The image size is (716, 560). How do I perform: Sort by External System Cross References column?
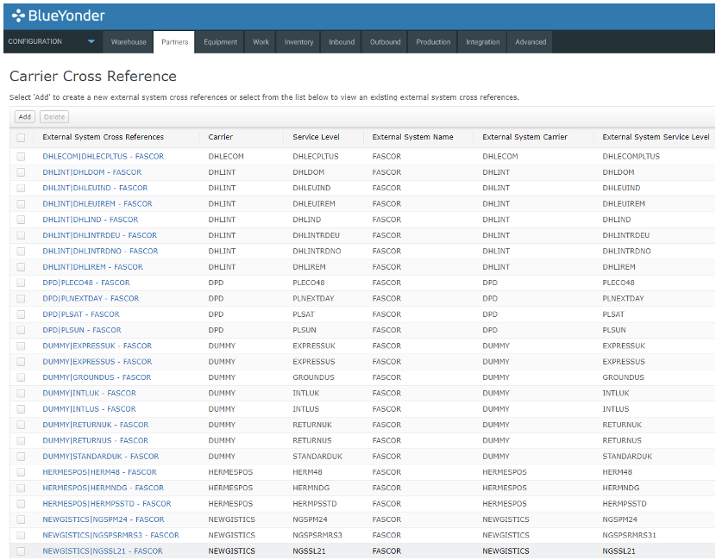coord(103,137)
